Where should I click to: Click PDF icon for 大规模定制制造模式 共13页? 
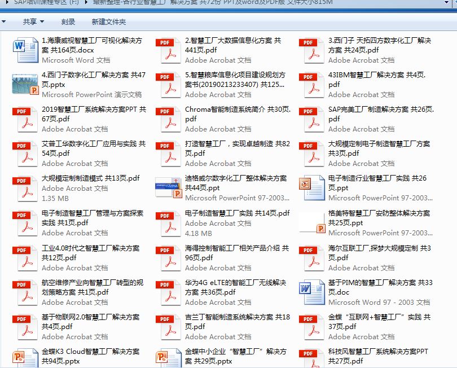tap(25, 189)
